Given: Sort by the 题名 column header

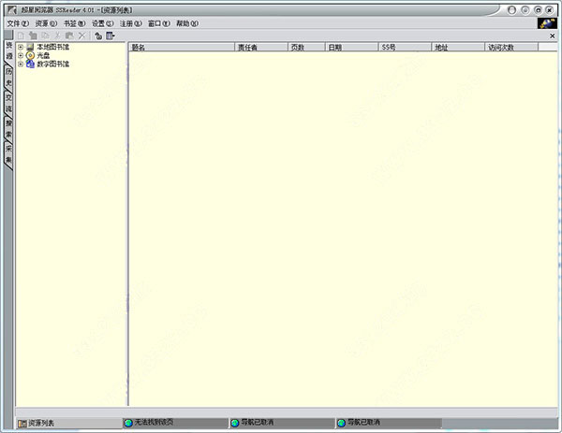Looking at the screenshot, I should pyautogui.click(x=182, y=48).
